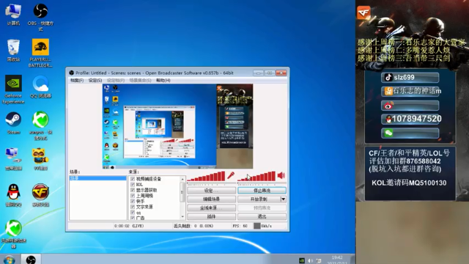Mute the microphone icon in OBS
The height and width of the screenshot is (264, 469).
coord(231,175)
